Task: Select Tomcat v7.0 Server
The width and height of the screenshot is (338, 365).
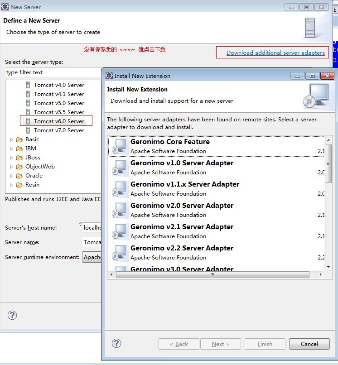Action: (x=59, y=130)
